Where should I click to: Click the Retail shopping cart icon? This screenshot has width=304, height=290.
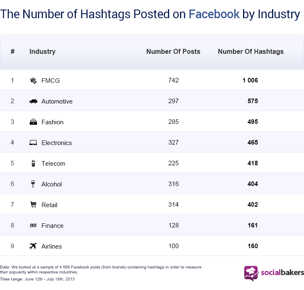33,205
